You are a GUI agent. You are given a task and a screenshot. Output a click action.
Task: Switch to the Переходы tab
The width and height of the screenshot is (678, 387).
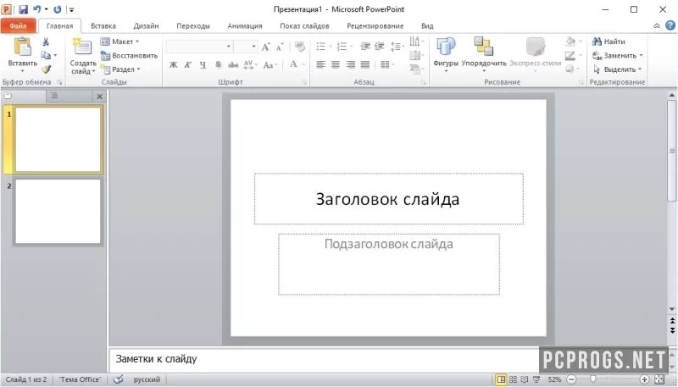point(193,26)
